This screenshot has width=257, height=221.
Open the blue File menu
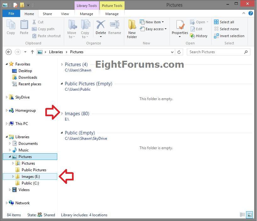pyautogui.click(x=11, y=14)
